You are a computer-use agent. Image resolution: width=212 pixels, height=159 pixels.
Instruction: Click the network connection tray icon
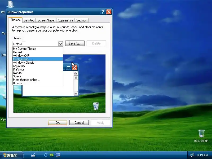pyautogui.click(x=192, y=155)
